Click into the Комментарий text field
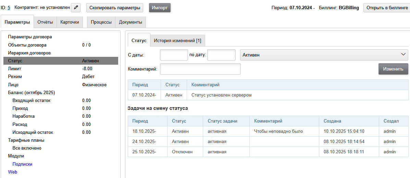Viewport: 410px width, 178px height. [x=200, y=69]
